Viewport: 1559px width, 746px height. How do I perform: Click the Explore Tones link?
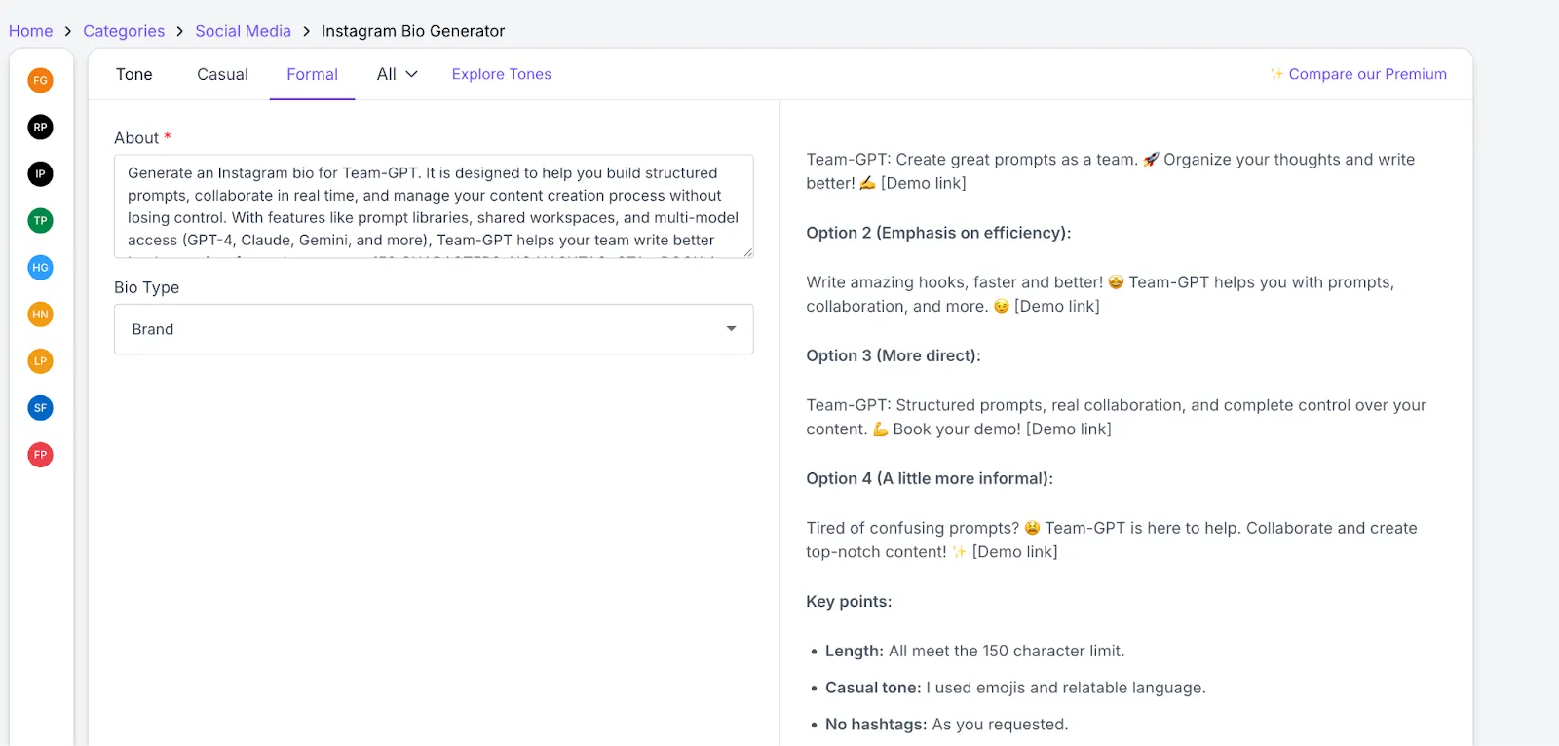[x=501, y=74]
